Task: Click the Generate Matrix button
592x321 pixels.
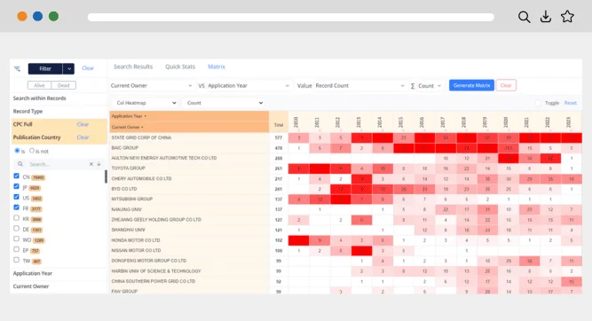Action: point(471,85)
